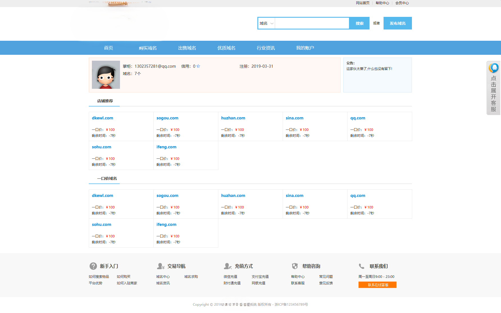Open the 联系客服 footer link
This screenshot has width=501, height=313.
pyautogui.click(x=298, y=283)
